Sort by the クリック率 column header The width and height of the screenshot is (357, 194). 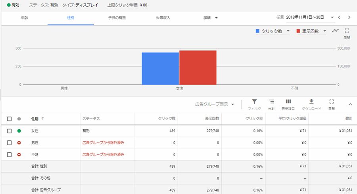254,119
